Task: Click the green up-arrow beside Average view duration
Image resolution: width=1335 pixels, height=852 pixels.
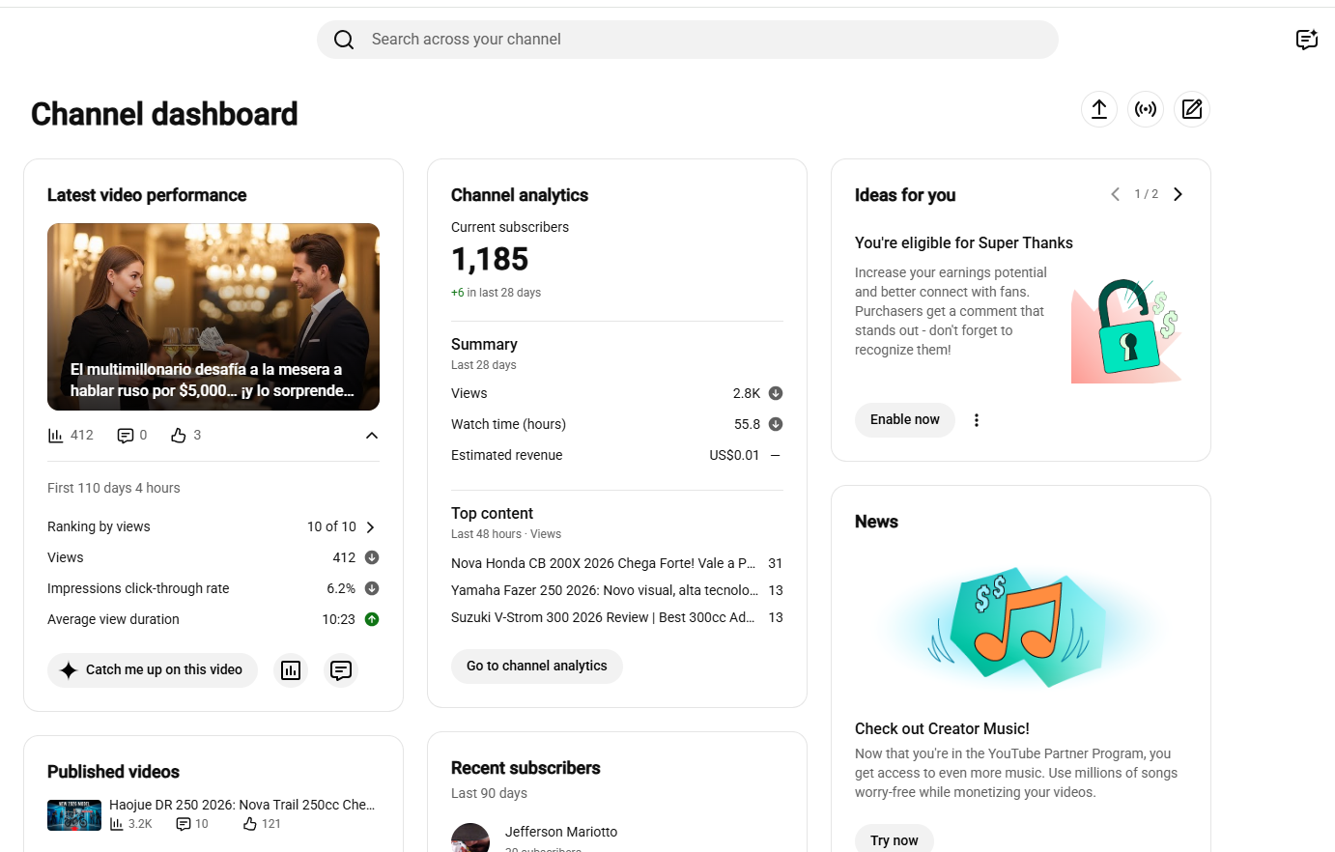Action: [372, 619]
